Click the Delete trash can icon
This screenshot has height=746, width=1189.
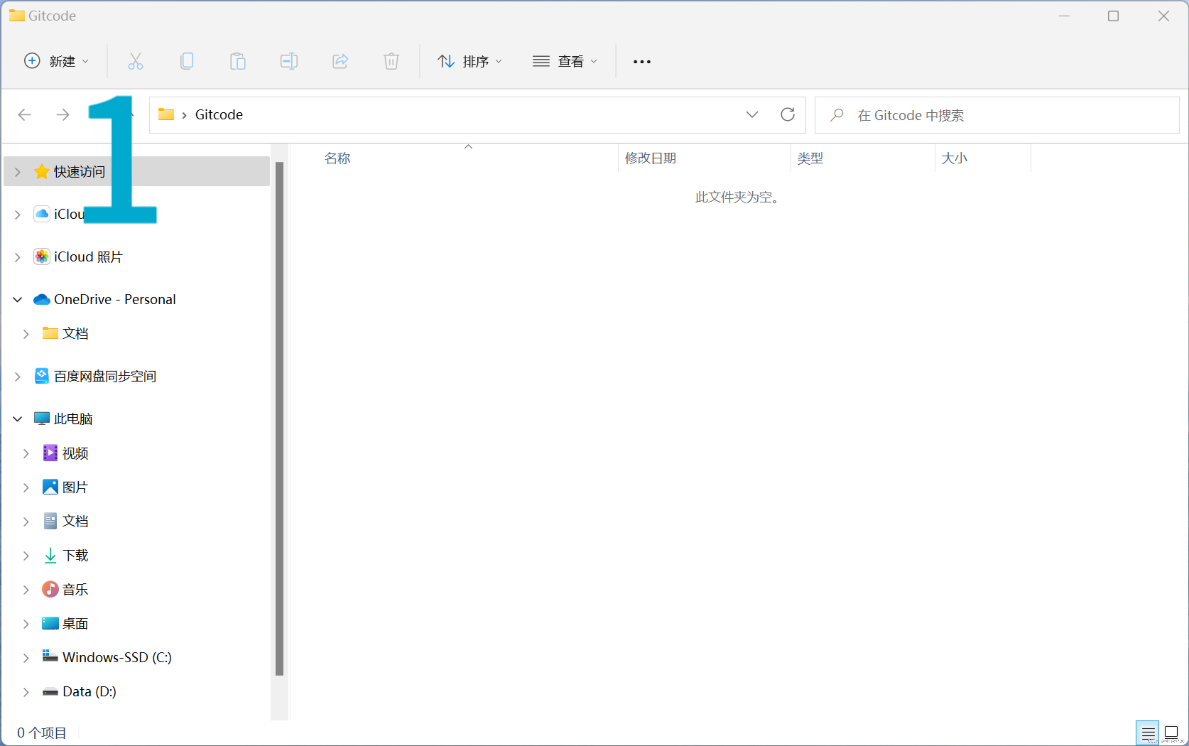coord(391,61)
